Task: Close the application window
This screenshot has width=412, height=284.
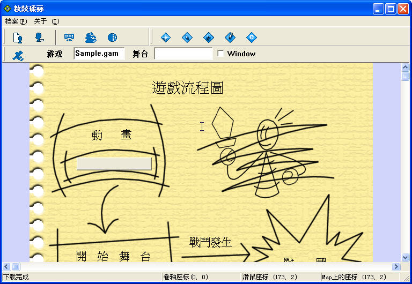Action: tap(403, 9)
